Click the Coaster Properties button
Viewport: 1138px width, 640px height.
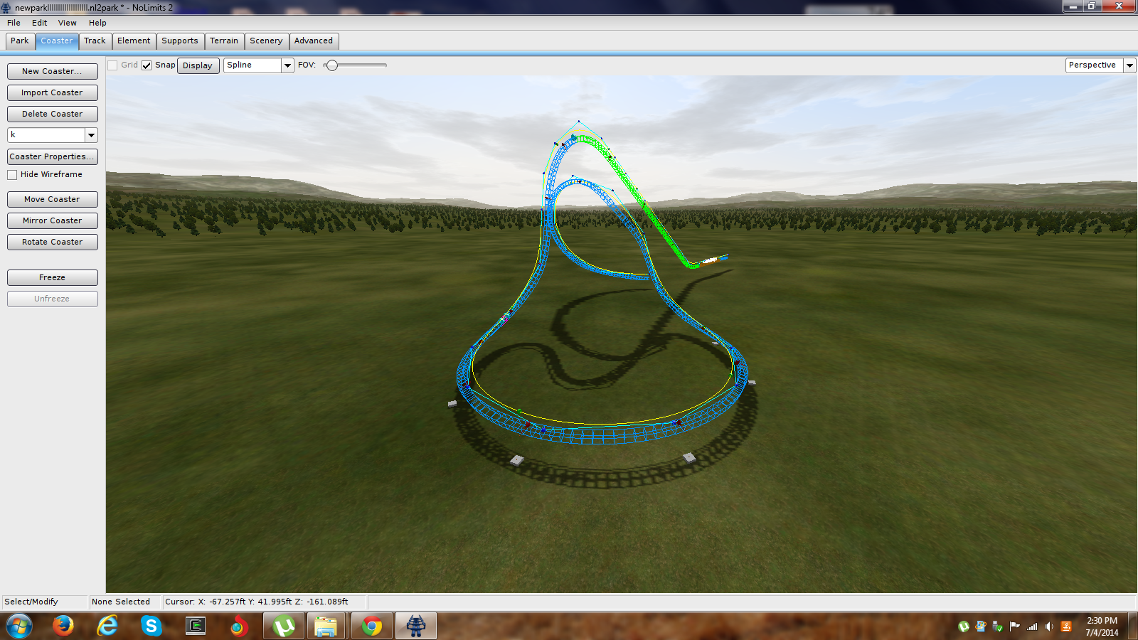(x=52, y=156)
